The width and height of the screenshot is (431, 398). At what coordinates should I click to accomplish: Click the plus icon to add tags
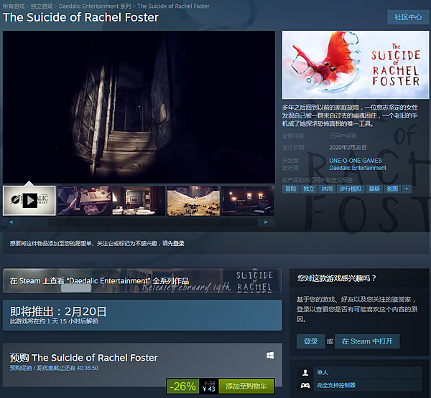pyautogui.click(x=407, y=189)
